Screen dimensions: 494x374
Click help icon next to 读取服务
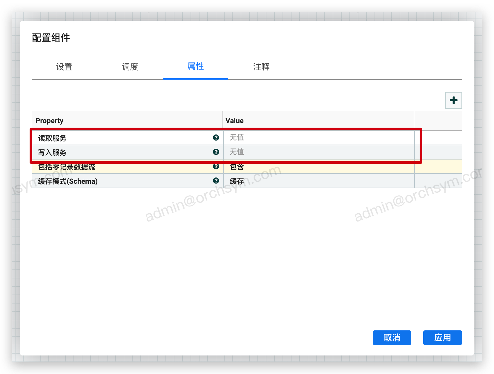pyautogui.click(x=216, y=138)
